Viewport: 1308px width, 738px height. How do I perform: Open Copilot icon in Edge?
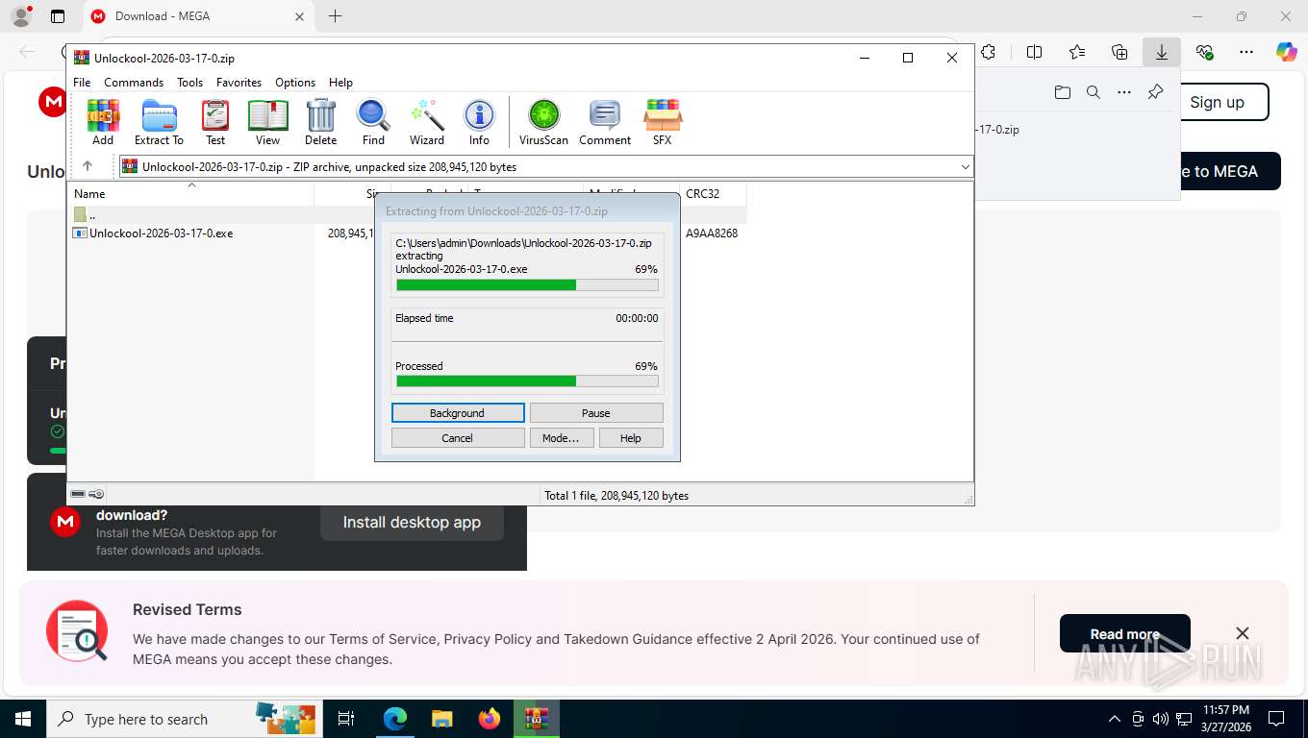1287,52
